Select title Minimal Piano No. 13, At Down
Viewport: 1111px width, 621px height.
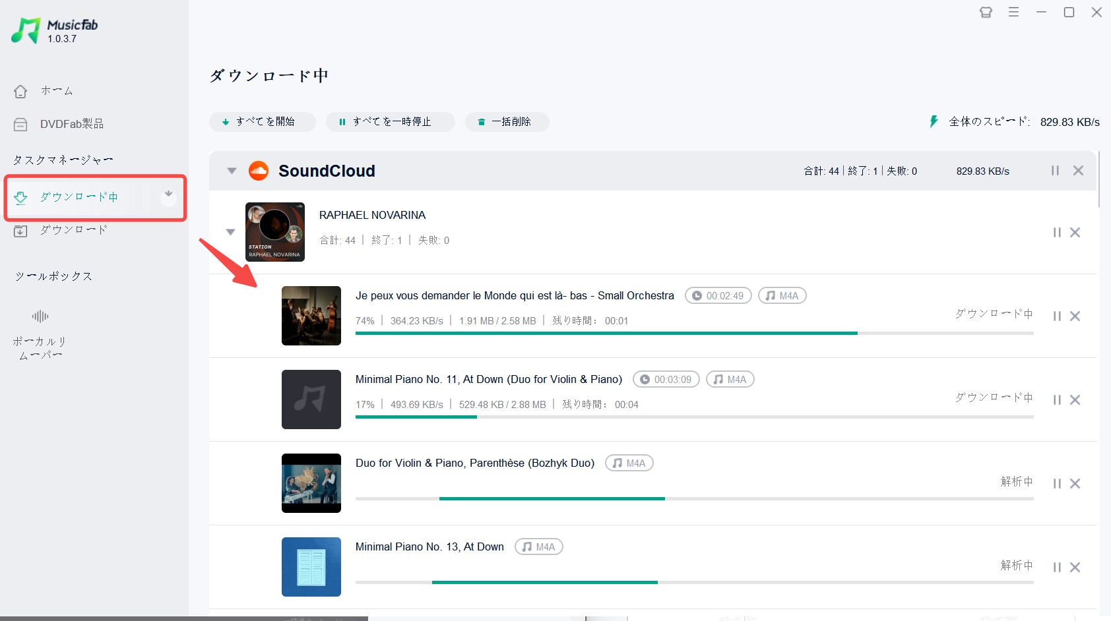tap(429, 547)
